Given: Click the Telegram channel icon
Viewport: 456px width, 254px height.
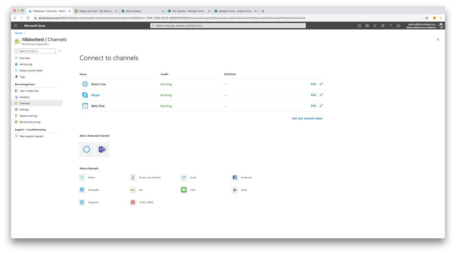Looking at the screenshot, I should point(82,202).
